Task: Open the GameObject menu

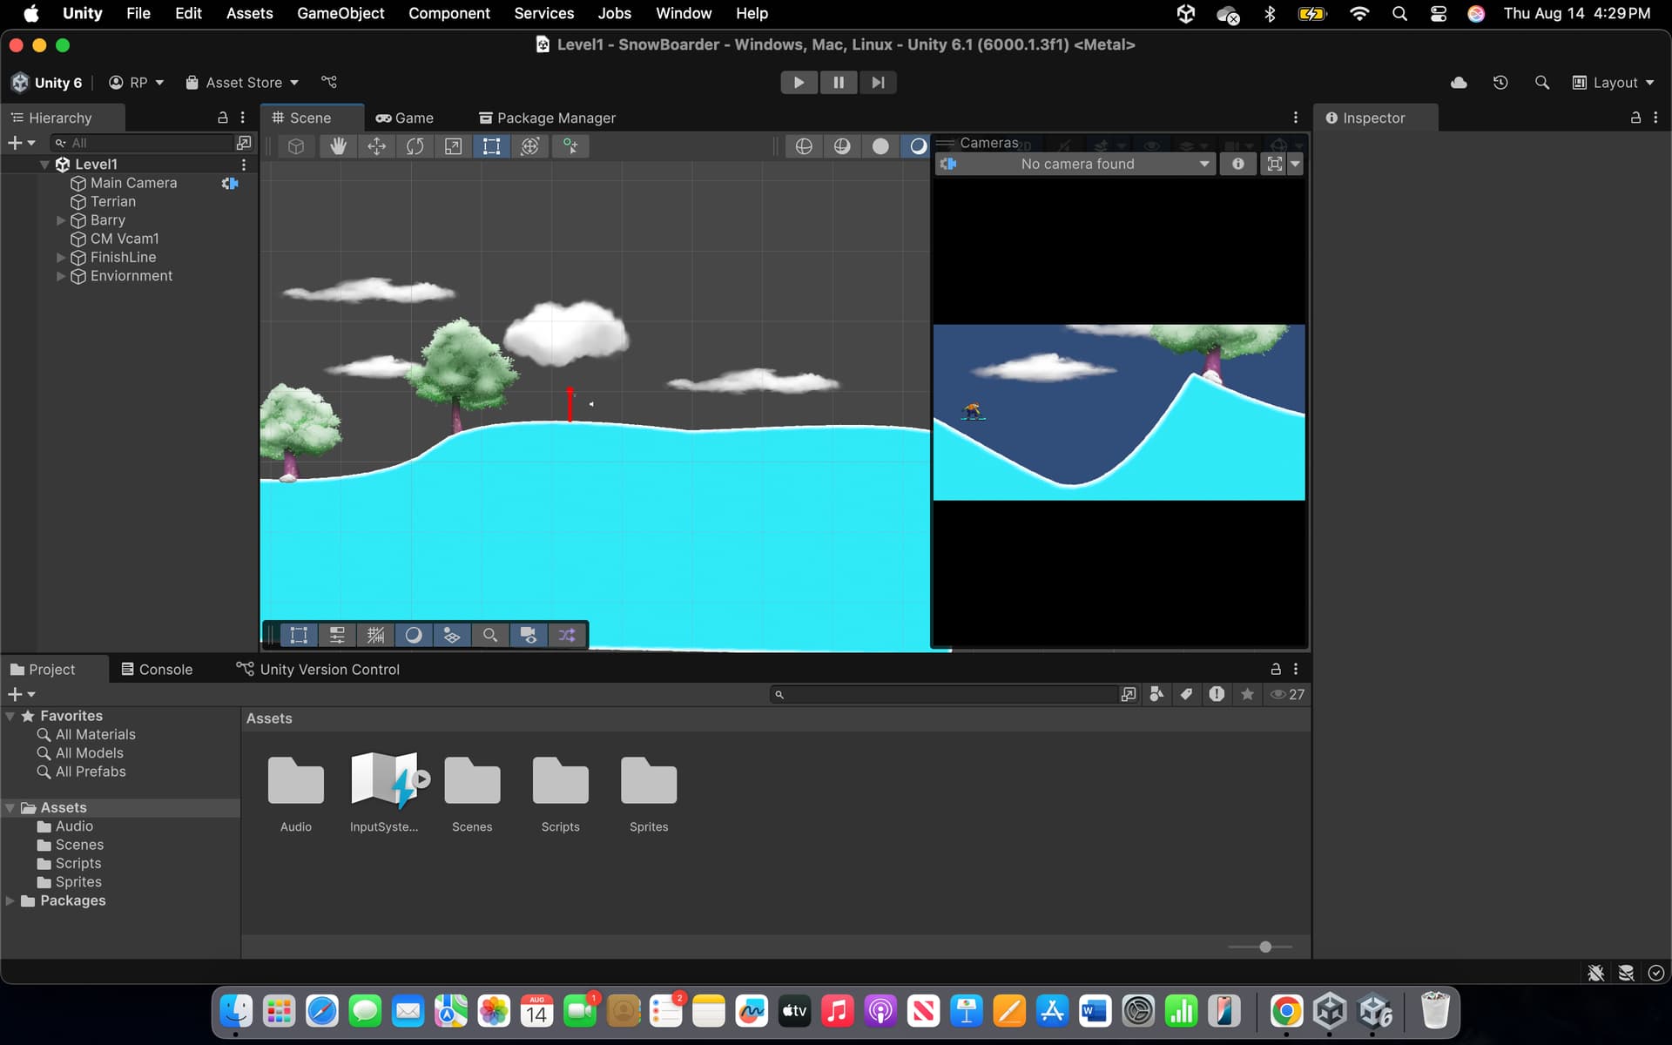Action: [x=340, y=13]
